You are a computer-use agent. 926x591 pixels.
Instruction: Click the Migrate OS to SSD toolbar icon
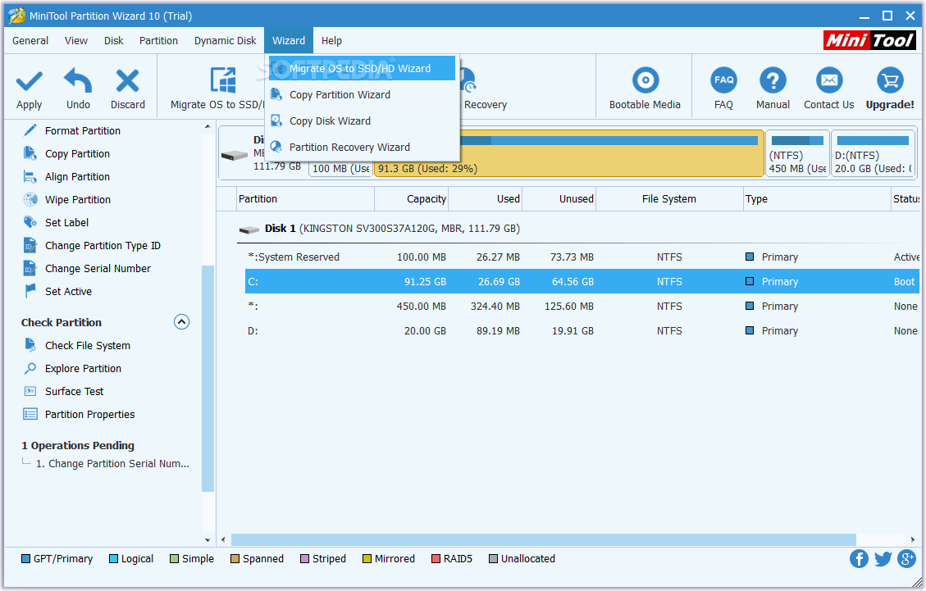(222, 81)
